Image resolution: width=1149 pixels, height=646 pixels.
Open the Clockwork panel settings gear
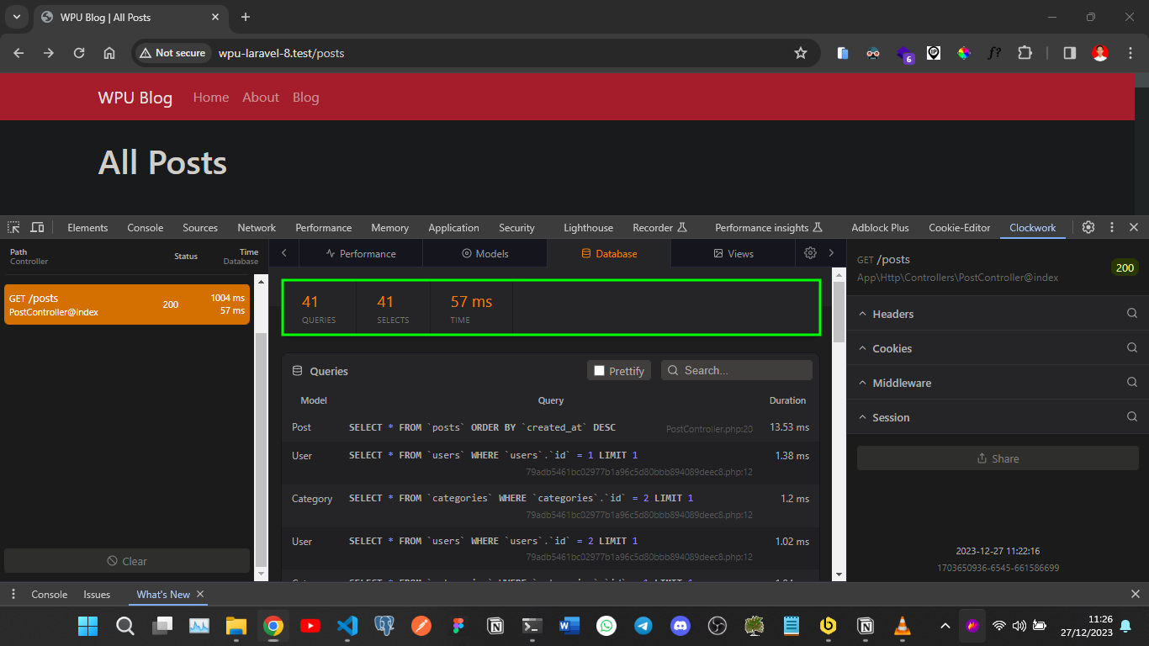click(x=809, y=252)
